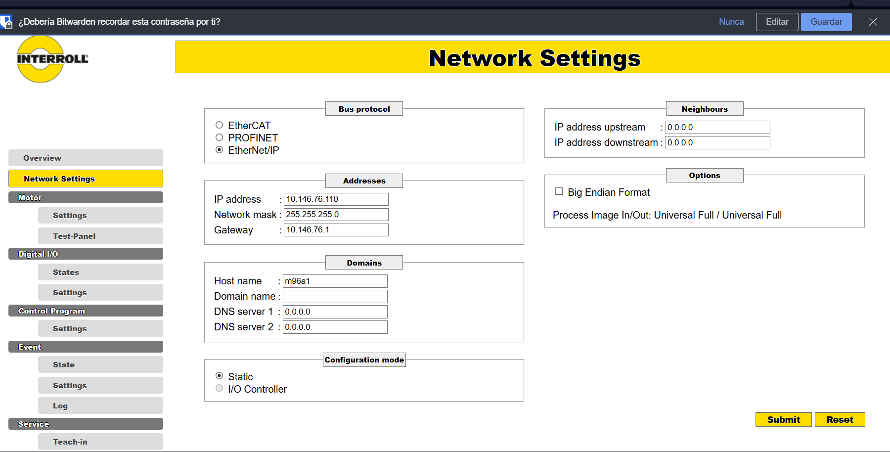Choose I/O Controller configuration mode
The height and width of the screenshot is (452, 890).
coord(220,388)
